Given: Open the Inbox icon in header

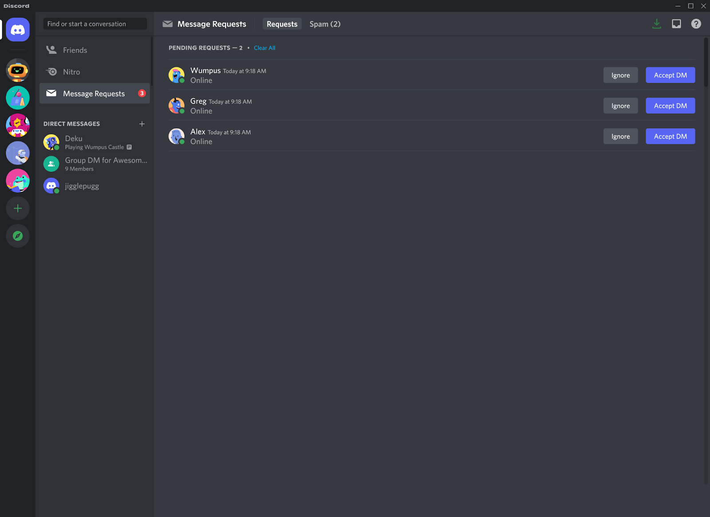Looking at the screenshot, I should click(676, 24).
